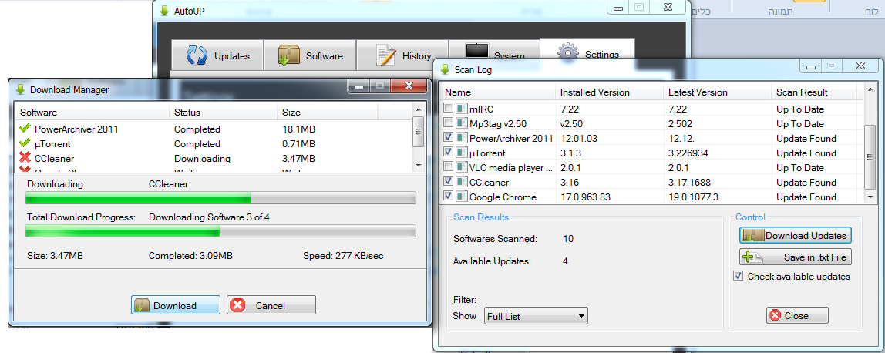885x353 pixels.
Task: Sort Scan Log by Name column header
Action: coord(499,92)
